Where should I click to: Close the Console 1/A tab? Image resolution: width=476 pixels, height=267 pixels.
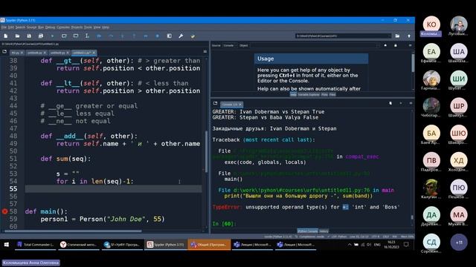240,105
